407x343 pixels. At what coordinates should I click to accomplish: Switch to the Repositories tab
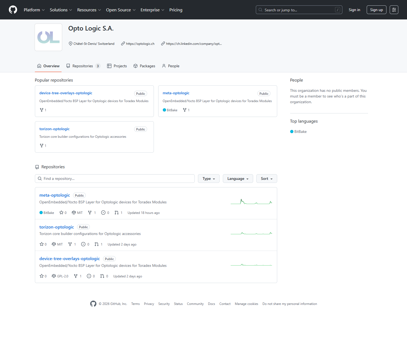tap(83, 66)
